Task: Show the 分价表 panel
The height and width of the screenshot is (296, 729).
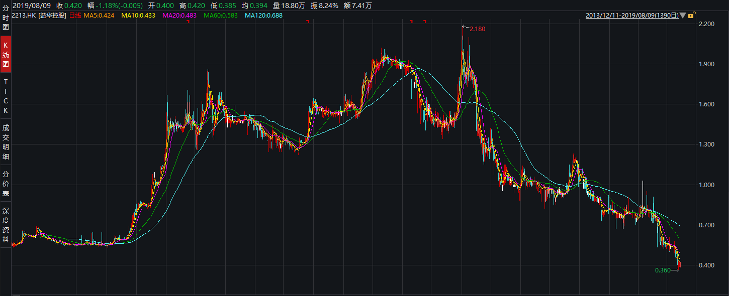Action: point(6,184)
